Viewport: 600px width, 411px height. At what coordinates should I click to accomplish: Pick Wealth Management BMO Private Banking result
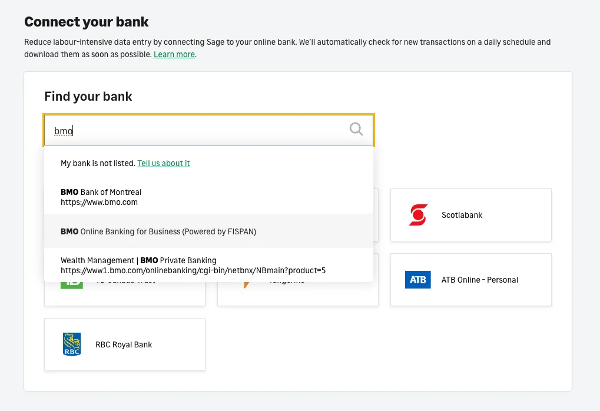208,265
